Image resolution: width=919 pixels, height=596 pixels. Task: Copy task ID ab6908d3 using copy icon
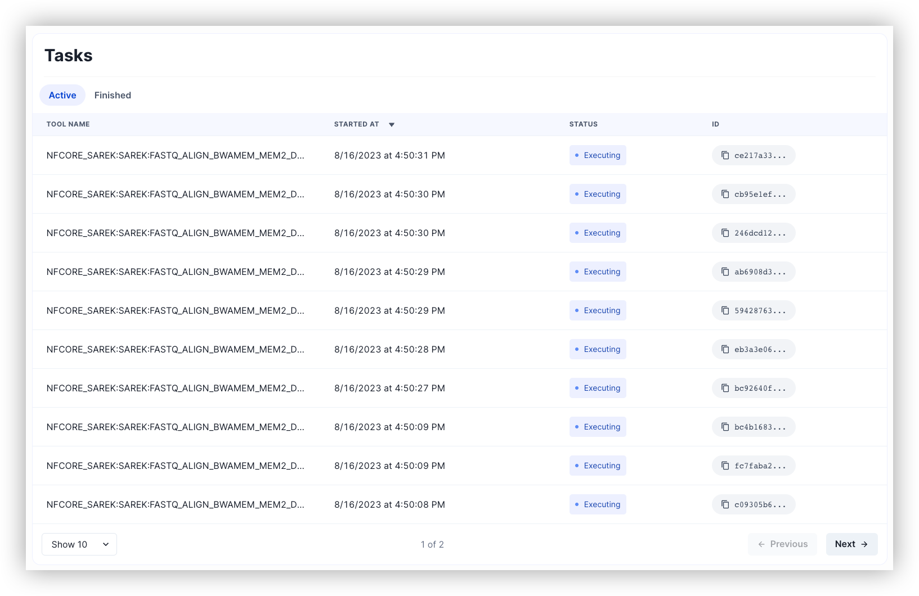pyautogui.click(x=725, y=272)
